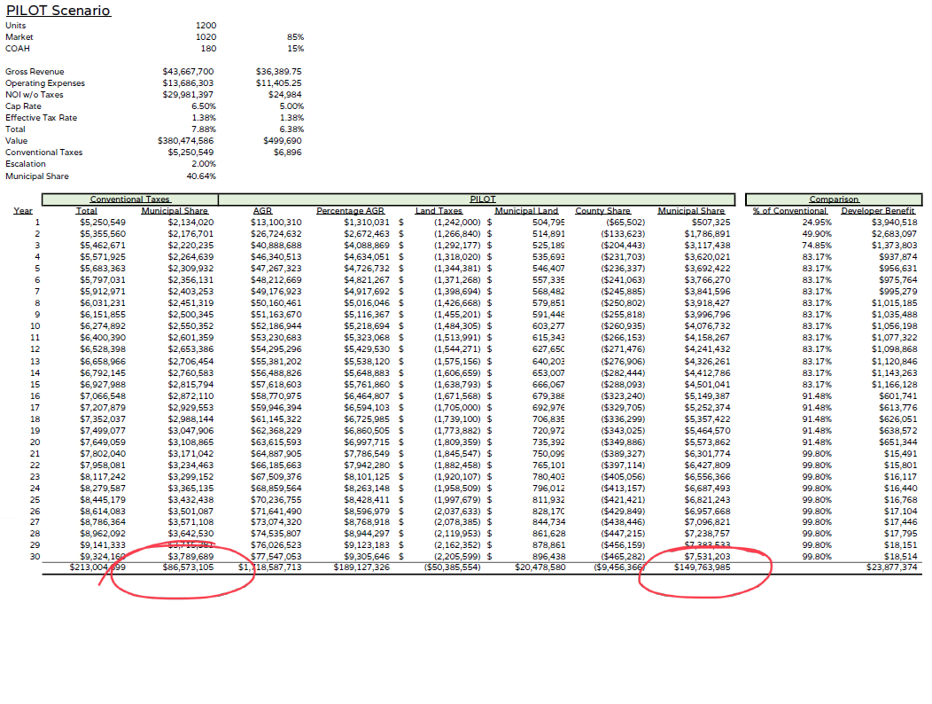The width and height of the screenshot is (932, 704).
Task: Select the Comparison section header
Action: click(x=834, y=199)
